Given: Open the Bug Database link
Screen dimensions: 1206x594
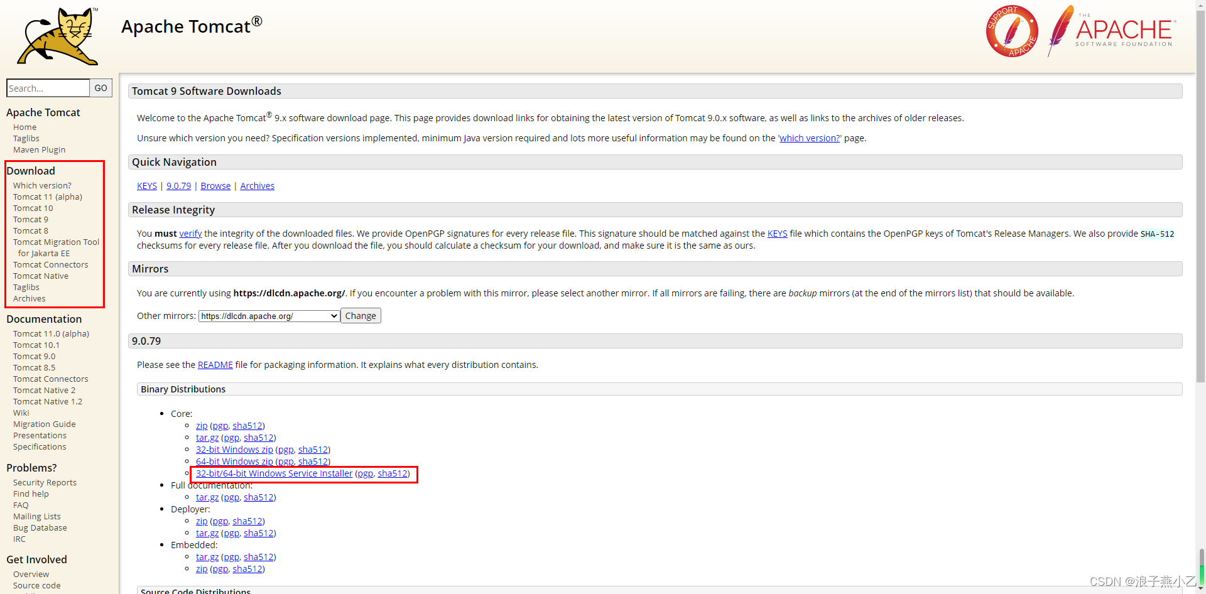Looking at the screenshot, I should point(40,527).
